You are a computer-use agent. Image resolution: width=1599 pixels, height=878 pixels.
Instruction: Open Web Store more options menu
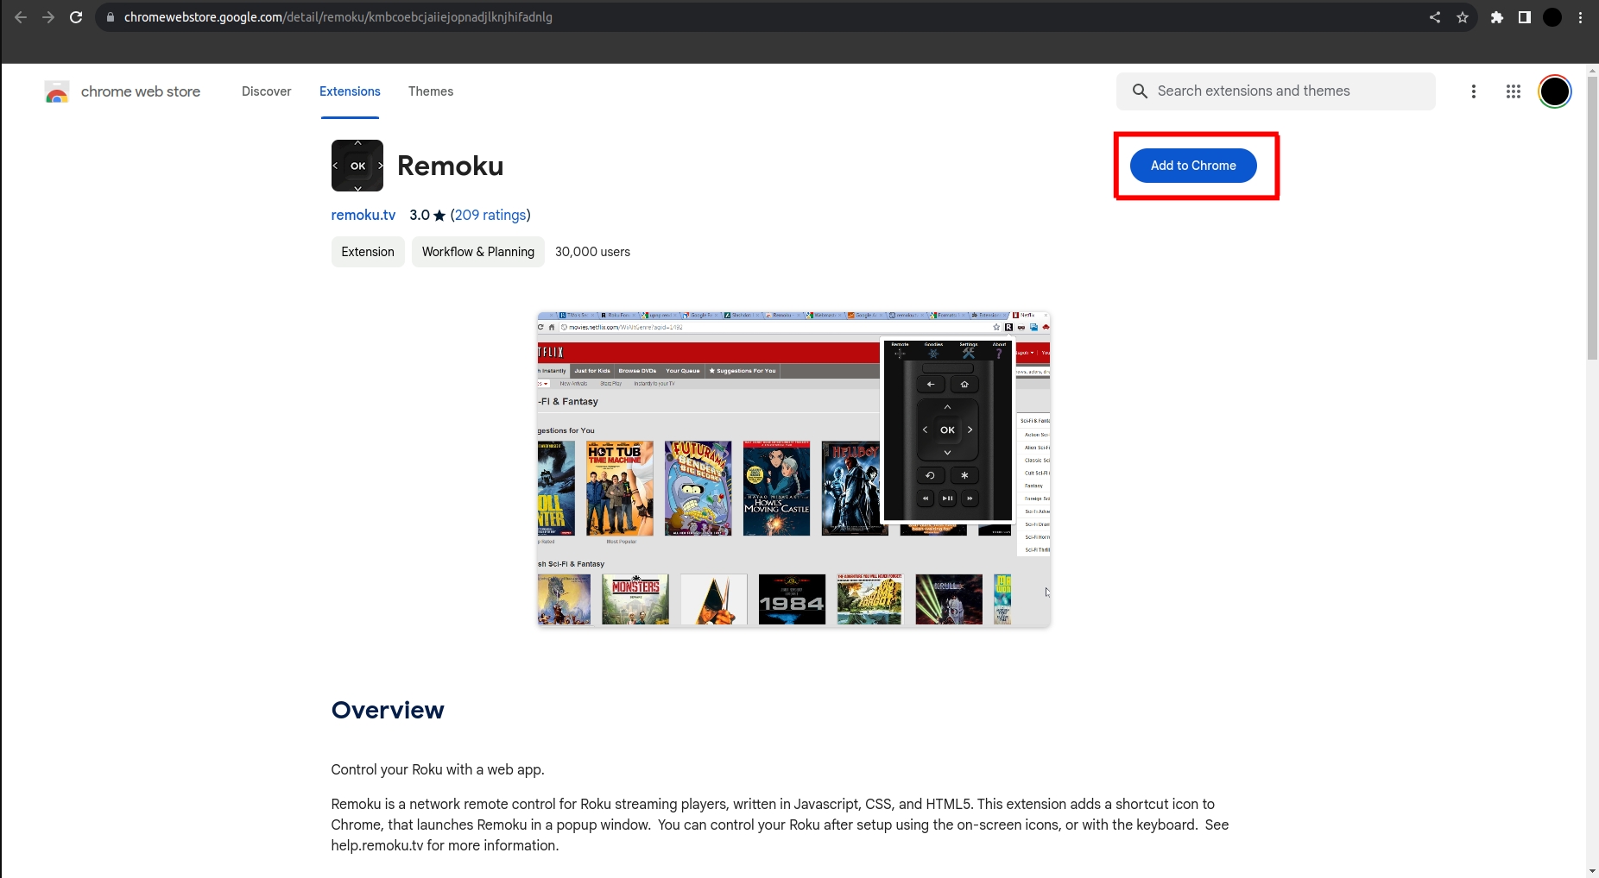pos(1474,91)
